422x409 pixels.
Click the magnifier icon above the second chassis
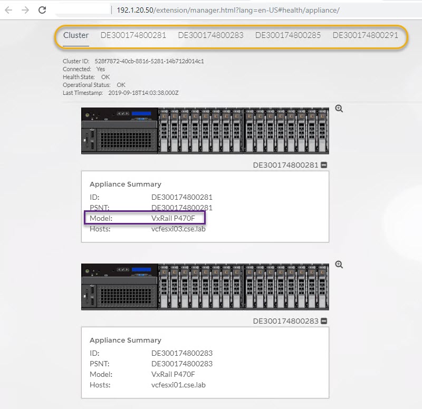click(x=339, y=264)
